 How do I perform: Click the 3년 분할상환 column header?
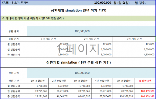[81, 81]
